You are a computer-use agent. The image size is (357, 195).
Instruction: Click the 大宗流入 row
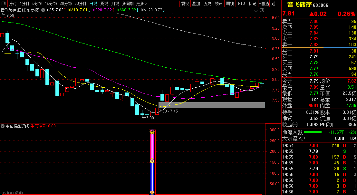tap(319, 138)
